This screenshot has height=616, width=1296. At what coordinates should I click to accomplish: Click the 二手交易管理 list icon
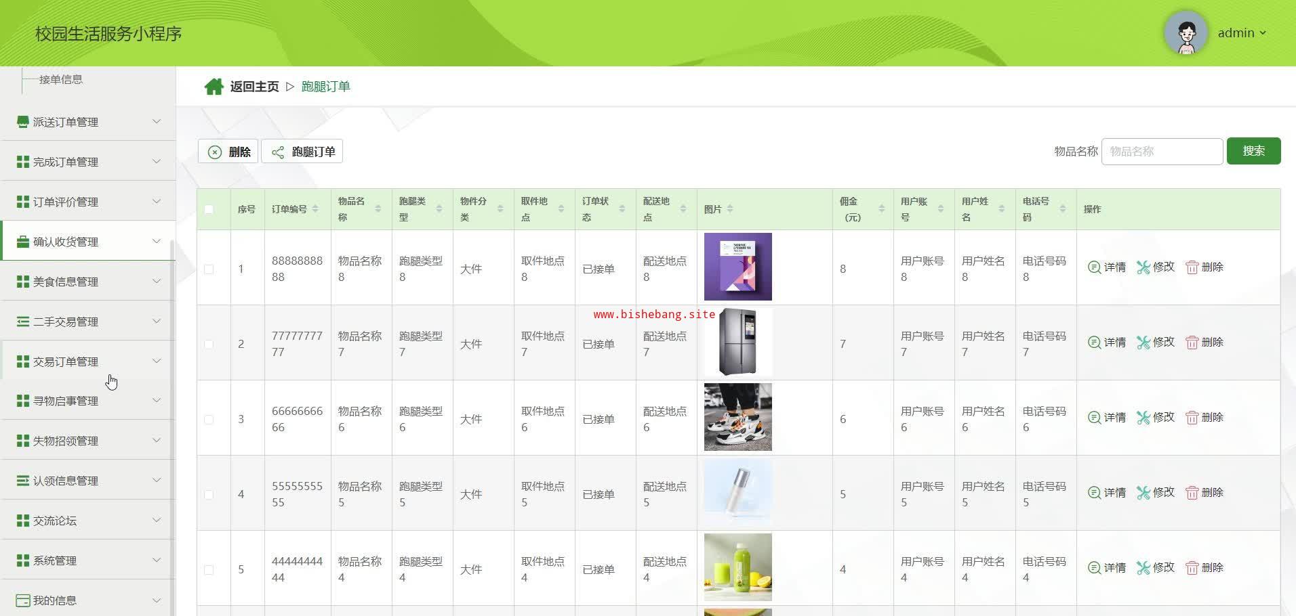point(23,322)
